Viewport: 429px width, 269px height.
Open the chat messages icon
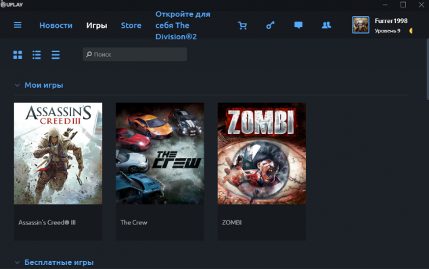click(298, 26)
